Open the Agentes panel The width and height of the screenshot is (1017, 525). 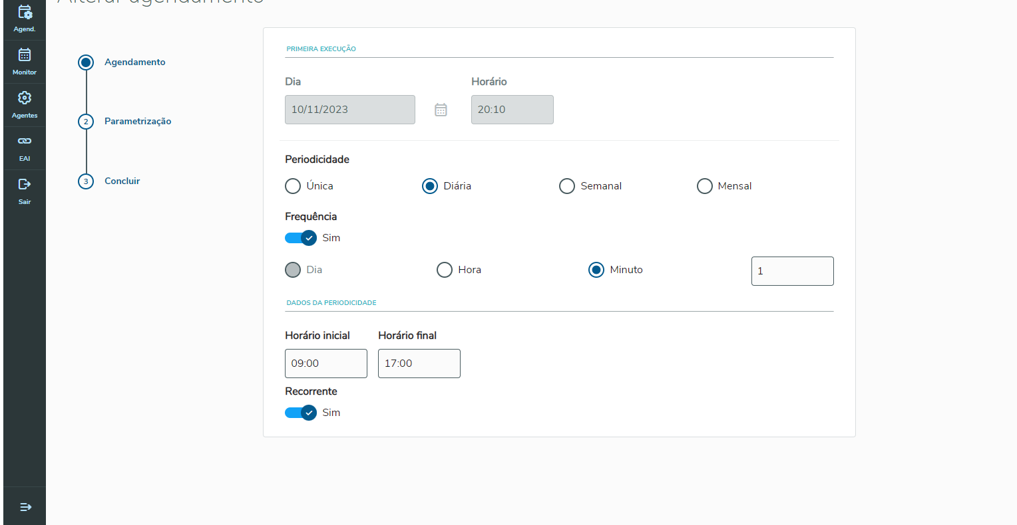point(25,104)
